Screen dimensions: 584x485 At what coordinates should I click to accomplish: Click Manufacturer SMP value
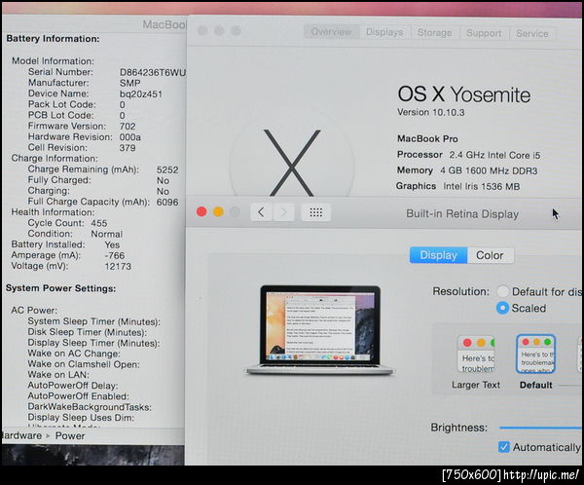(130, 83)
